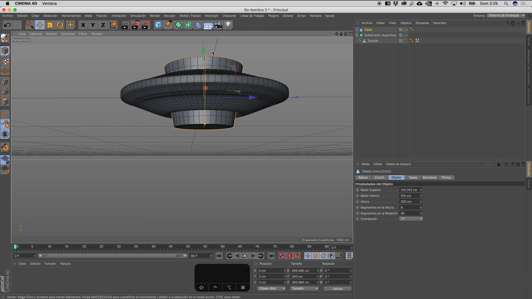
Task: Click the Toroide checkered texture tag
Action: pyautogui.click(x=417, y=41)
